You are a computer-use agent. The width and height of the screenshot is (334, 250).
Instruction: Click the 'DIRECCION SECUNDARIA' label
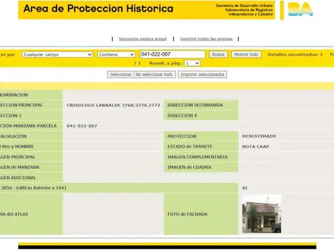(195, 105)
